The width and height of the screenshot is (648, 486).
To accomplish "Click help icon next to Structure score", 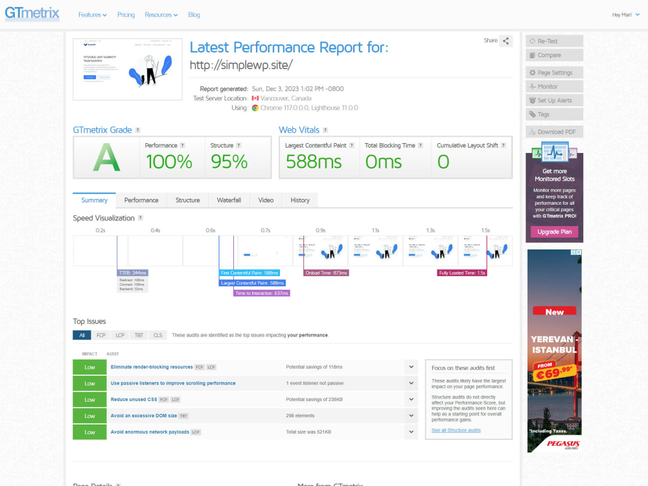I will coord(238,145).
